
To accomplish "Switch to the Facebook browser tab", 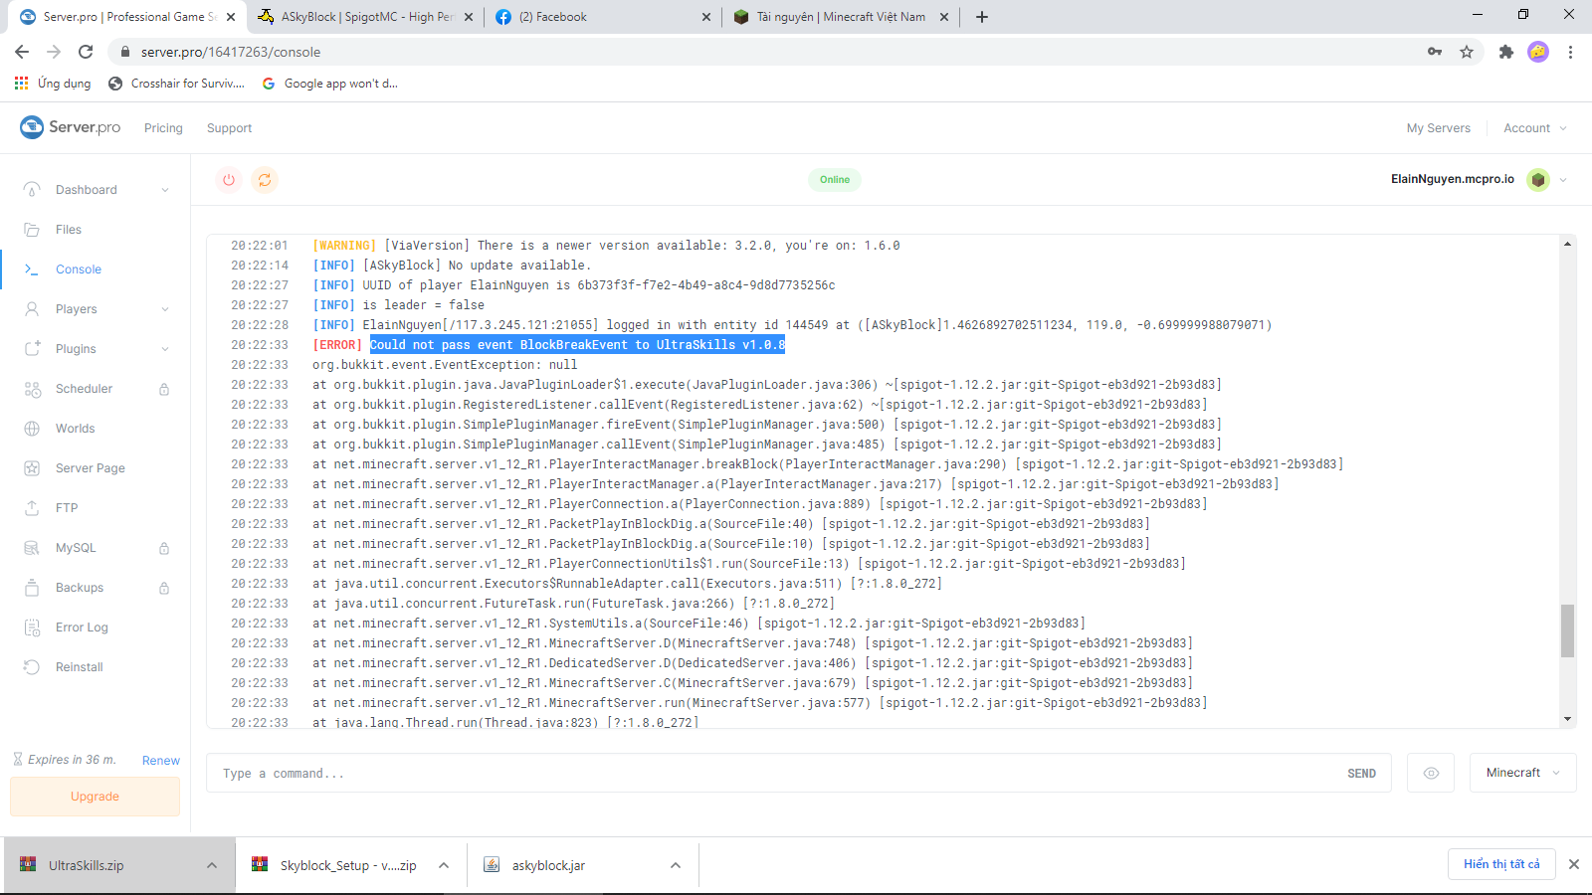I will point(603,17).
